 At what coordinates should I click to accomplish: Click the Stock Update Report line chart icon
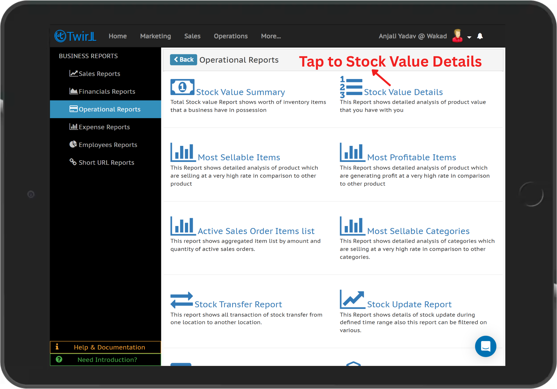click(352, 299)
